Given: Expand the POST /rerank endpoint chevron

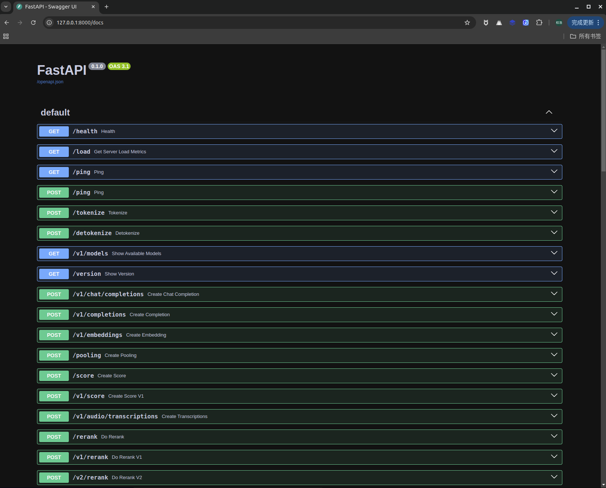Looking at the screenshot, I should [554, 436].
